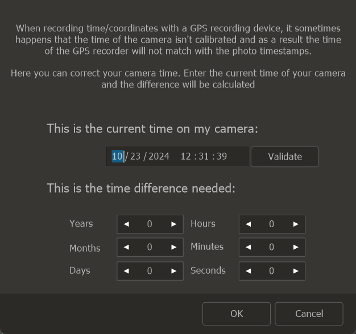Decrease the Minutes value with left arrow

pyautogui.click(x=249, y=247)
